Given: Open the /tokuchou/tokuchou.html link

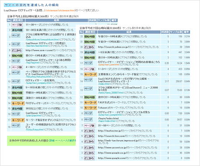Looking at the screenshot, I should point(39,76).
